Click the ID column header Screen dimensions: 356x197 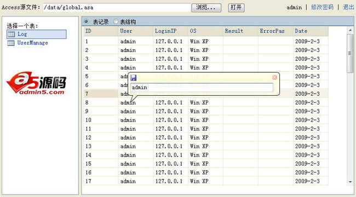pos(101,31)
